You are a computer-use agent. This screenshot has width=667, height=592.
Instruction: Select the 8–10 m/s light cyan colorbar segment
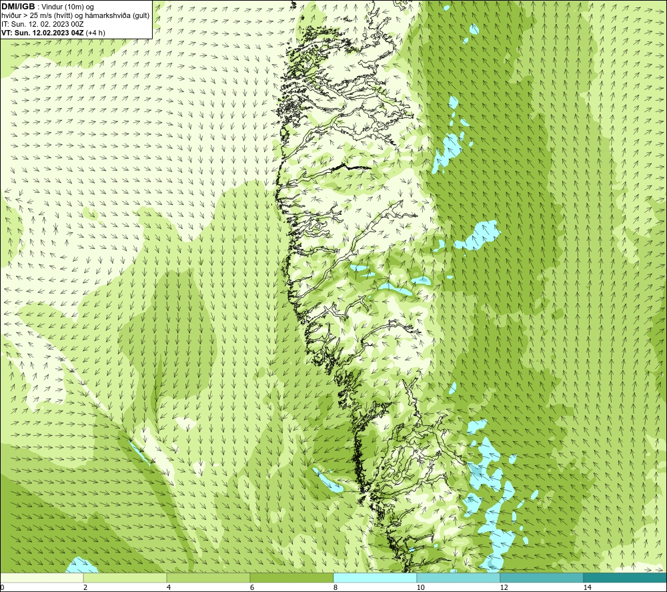(375, 577)
